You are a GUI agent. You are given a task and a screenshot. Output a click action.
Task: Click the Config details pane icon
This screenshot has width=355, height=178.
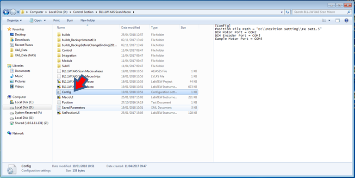click(x=11, y=169)
